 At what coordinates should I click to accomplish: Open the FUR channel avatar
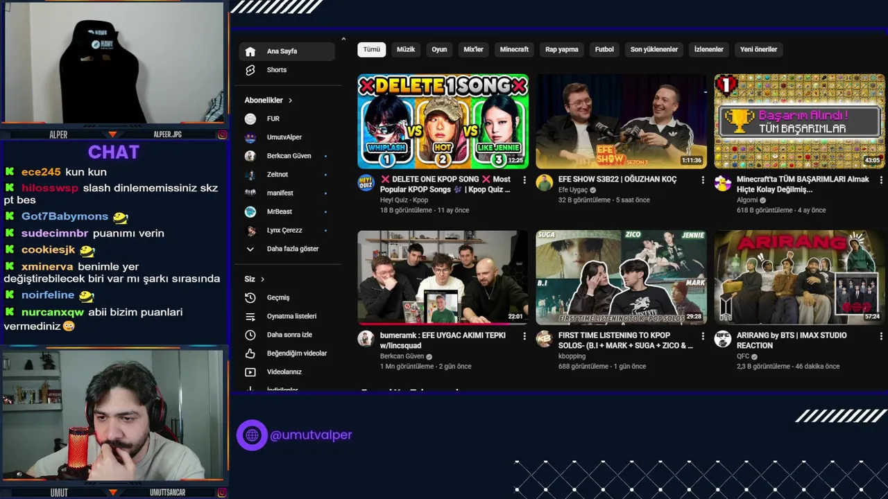pyautogui.click(x=250, y=119)
